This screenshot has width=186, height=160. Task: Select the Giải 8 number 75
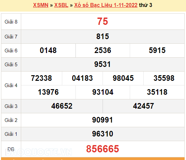[103, 21]
